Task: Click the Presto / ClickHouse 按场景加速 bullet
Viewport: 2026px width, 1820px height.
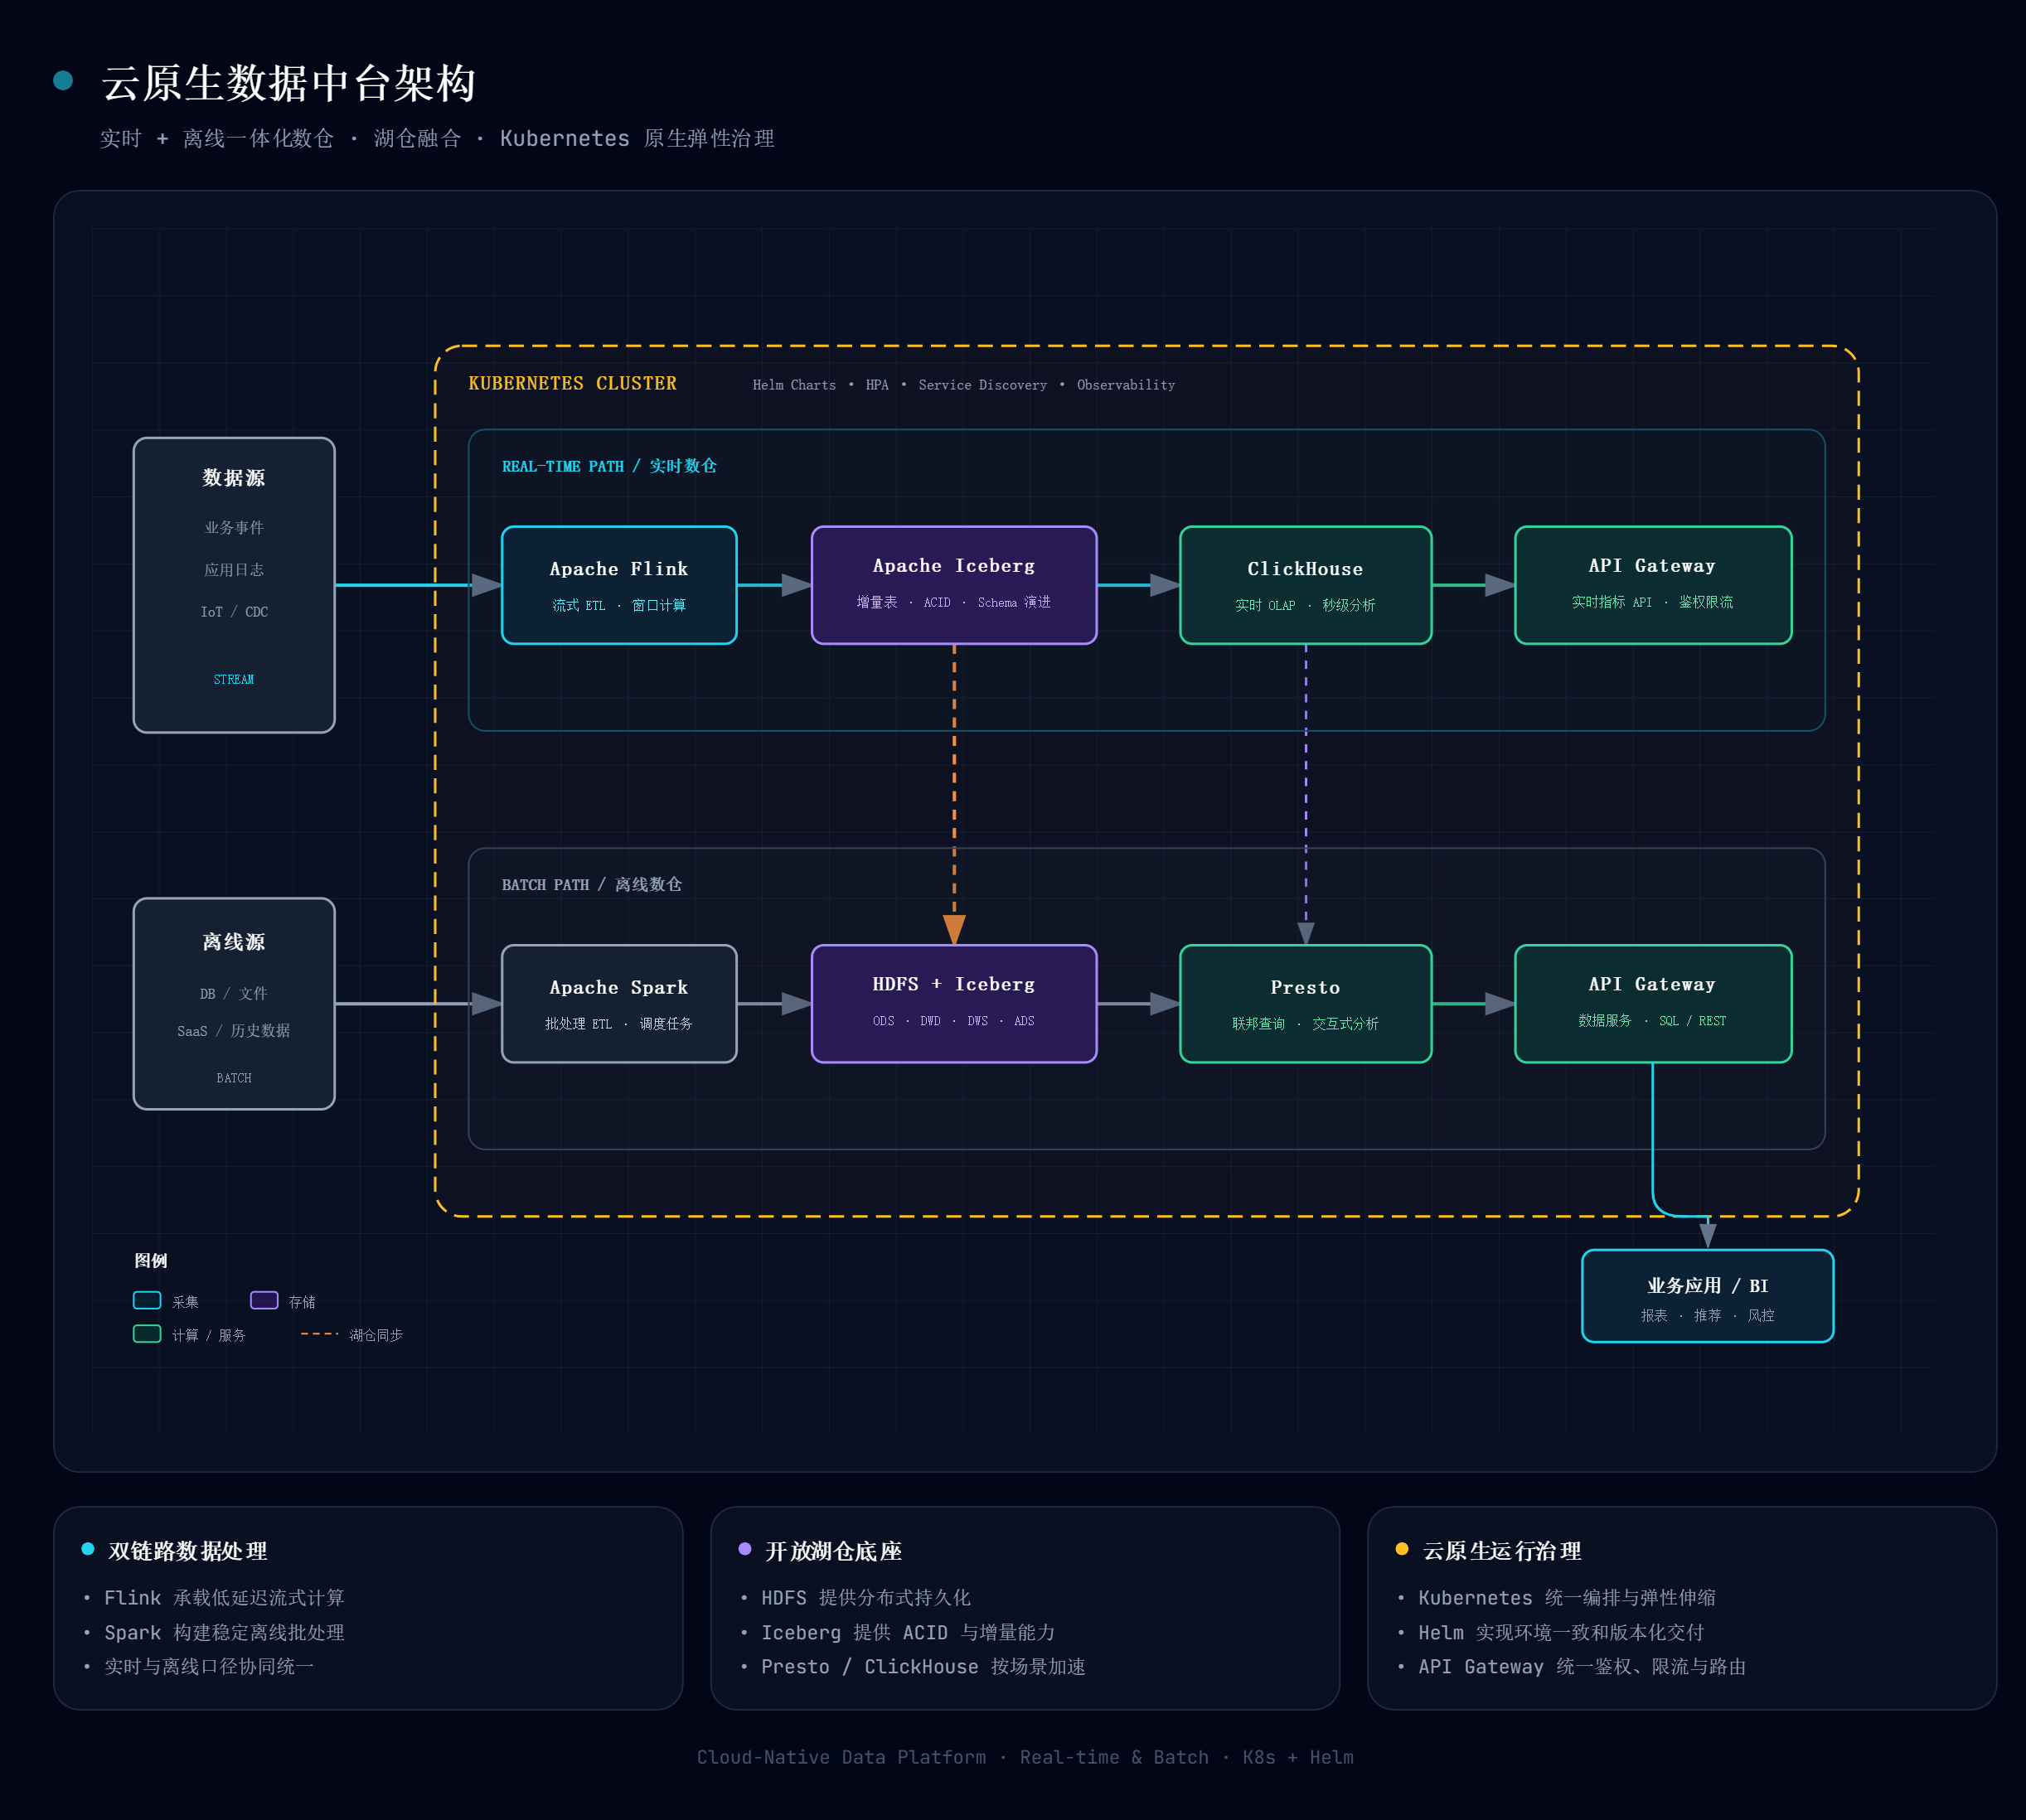Action: 923,1666
